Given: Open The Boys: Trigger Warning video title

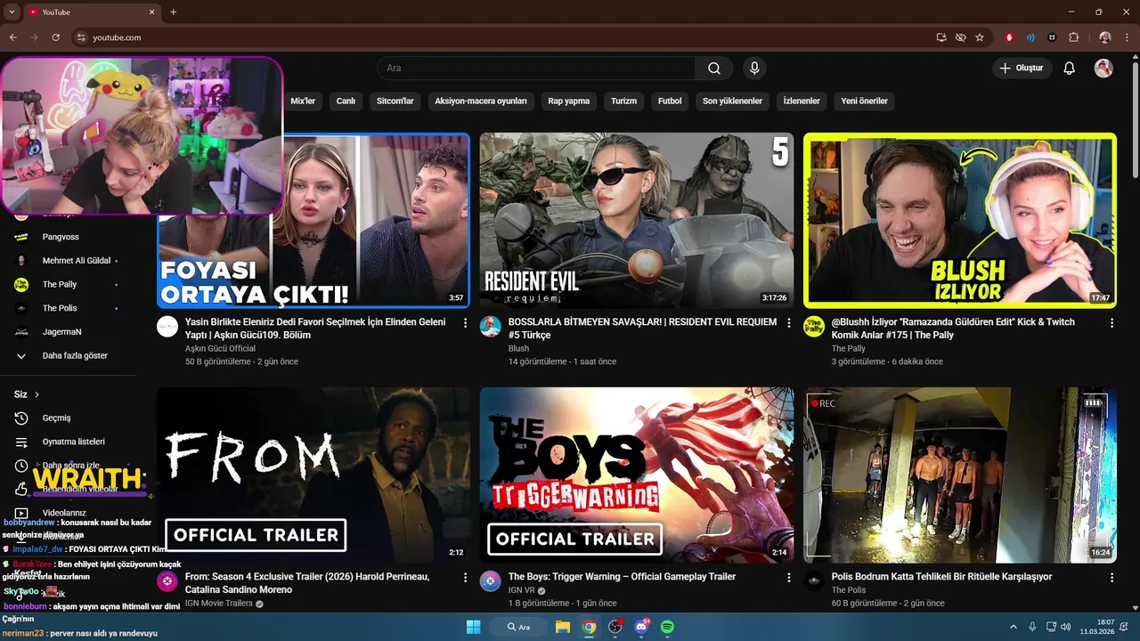Looking at the screenshot, I should (622, 577).
